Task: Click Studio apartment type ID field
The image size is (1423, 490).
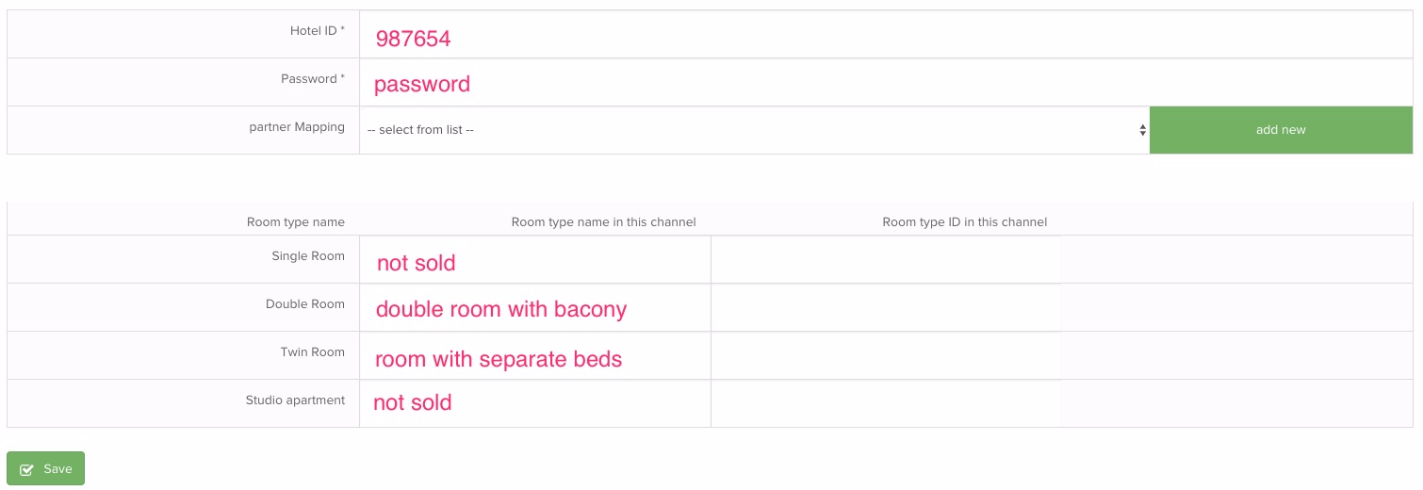Action: (886, 404)
